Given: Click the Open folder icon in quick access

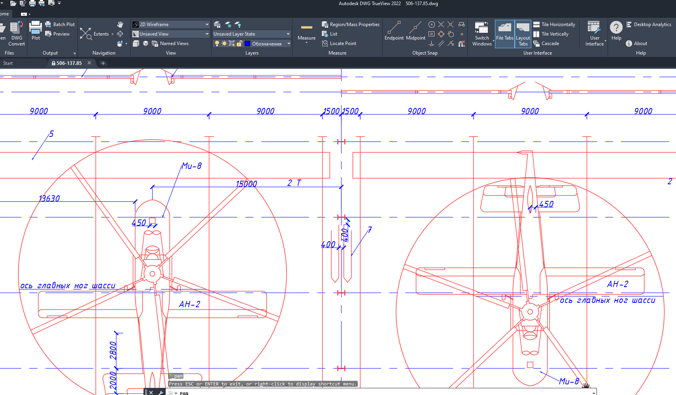Looking at the screenshot, I should [13, 3].
